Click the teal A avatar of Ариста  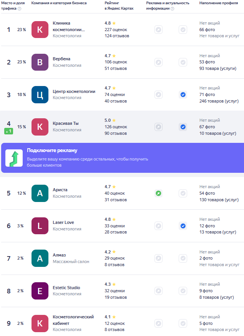point(40,193)
